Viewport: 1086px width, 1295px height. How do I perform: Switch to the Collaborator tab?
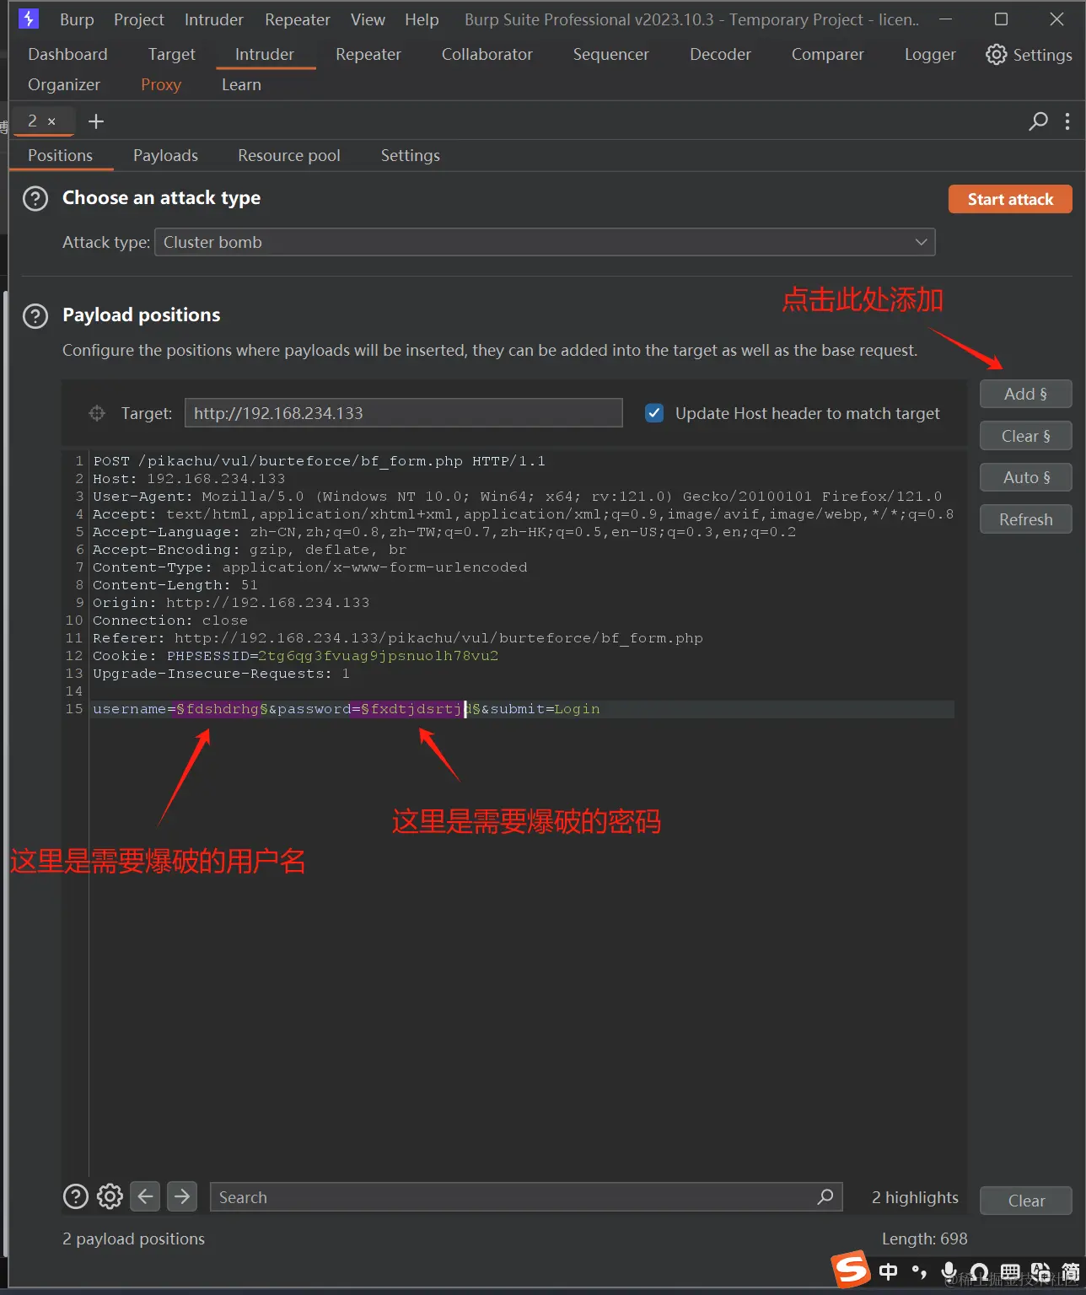[x=487, y=55]
